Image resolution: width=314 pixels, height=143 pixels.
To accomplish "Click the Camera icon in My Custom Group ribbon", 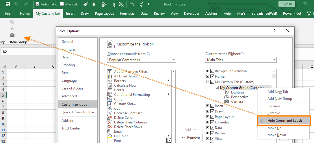I will click(x=12, y=35).
